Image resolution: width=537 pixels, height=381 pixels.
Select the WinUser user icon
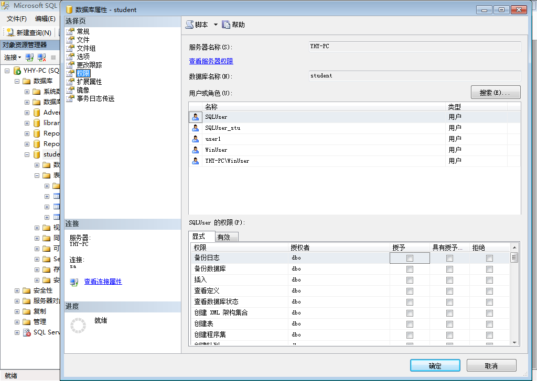click(196, 150)
